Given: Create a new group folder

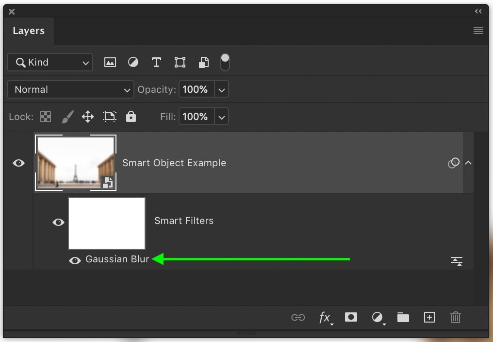Looking at the screenshot, I should (x=403, y=317).
